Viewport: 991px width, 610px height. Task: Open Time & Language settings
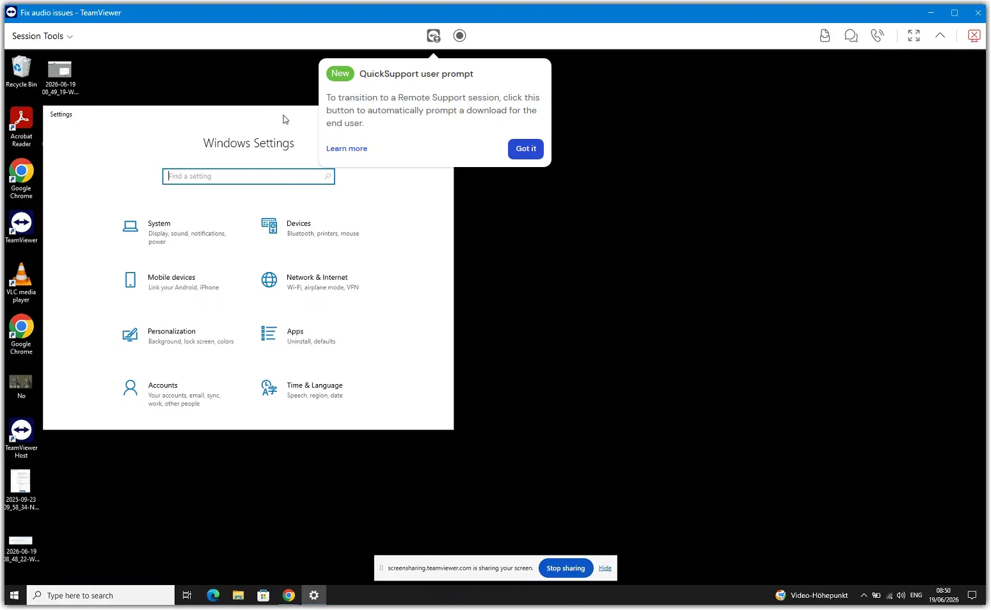tap(303, 390)
